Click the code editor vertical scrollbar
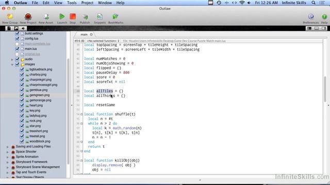Viewport: 330px width, 185px height. click(325, 89)
